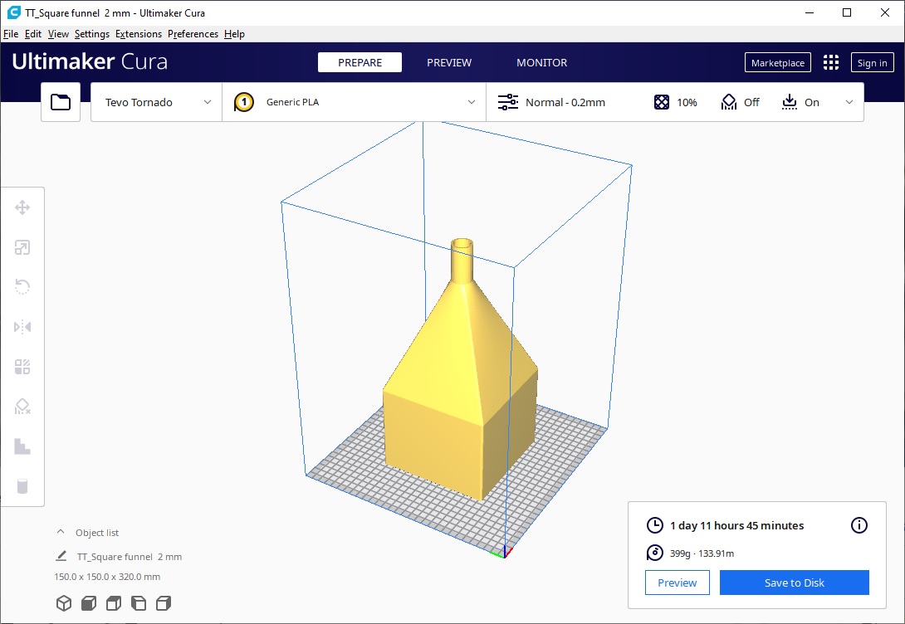This screenshot has width=905, height=624.
Task: Expand print settings panel chevron
Action: [849, 102]
